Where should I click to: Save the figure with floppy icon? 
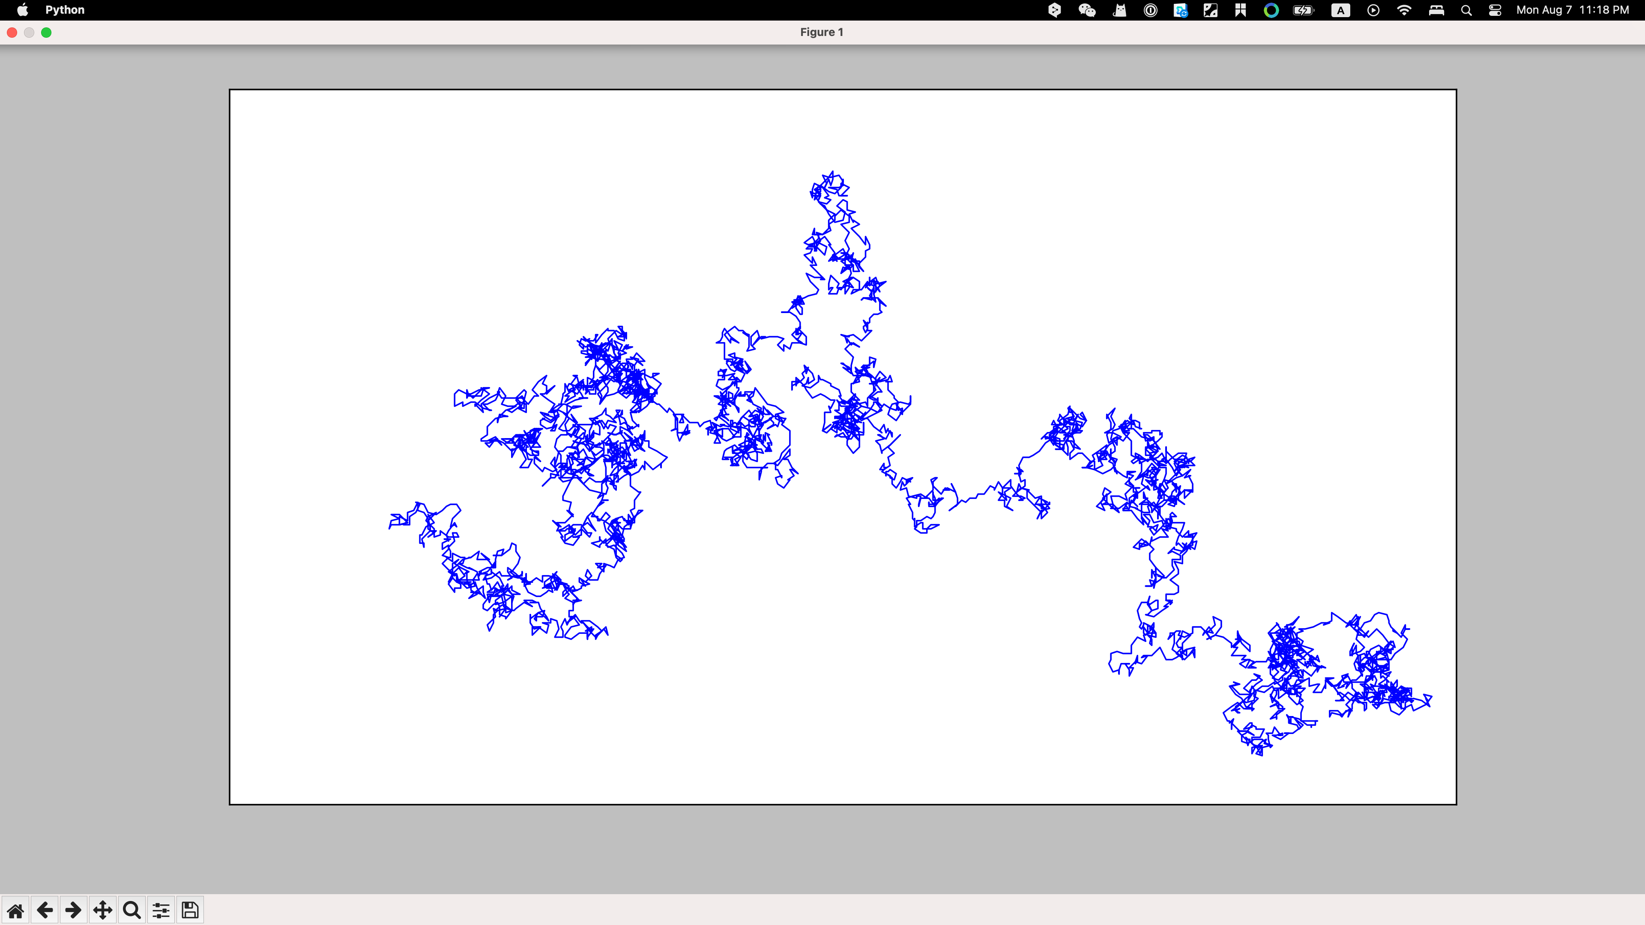tap(190, 910)
